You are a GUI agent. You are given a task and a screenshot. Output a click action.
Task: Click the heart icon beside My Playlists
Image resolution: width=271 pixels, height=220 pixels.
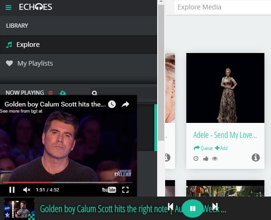click(x=9, y=63)
